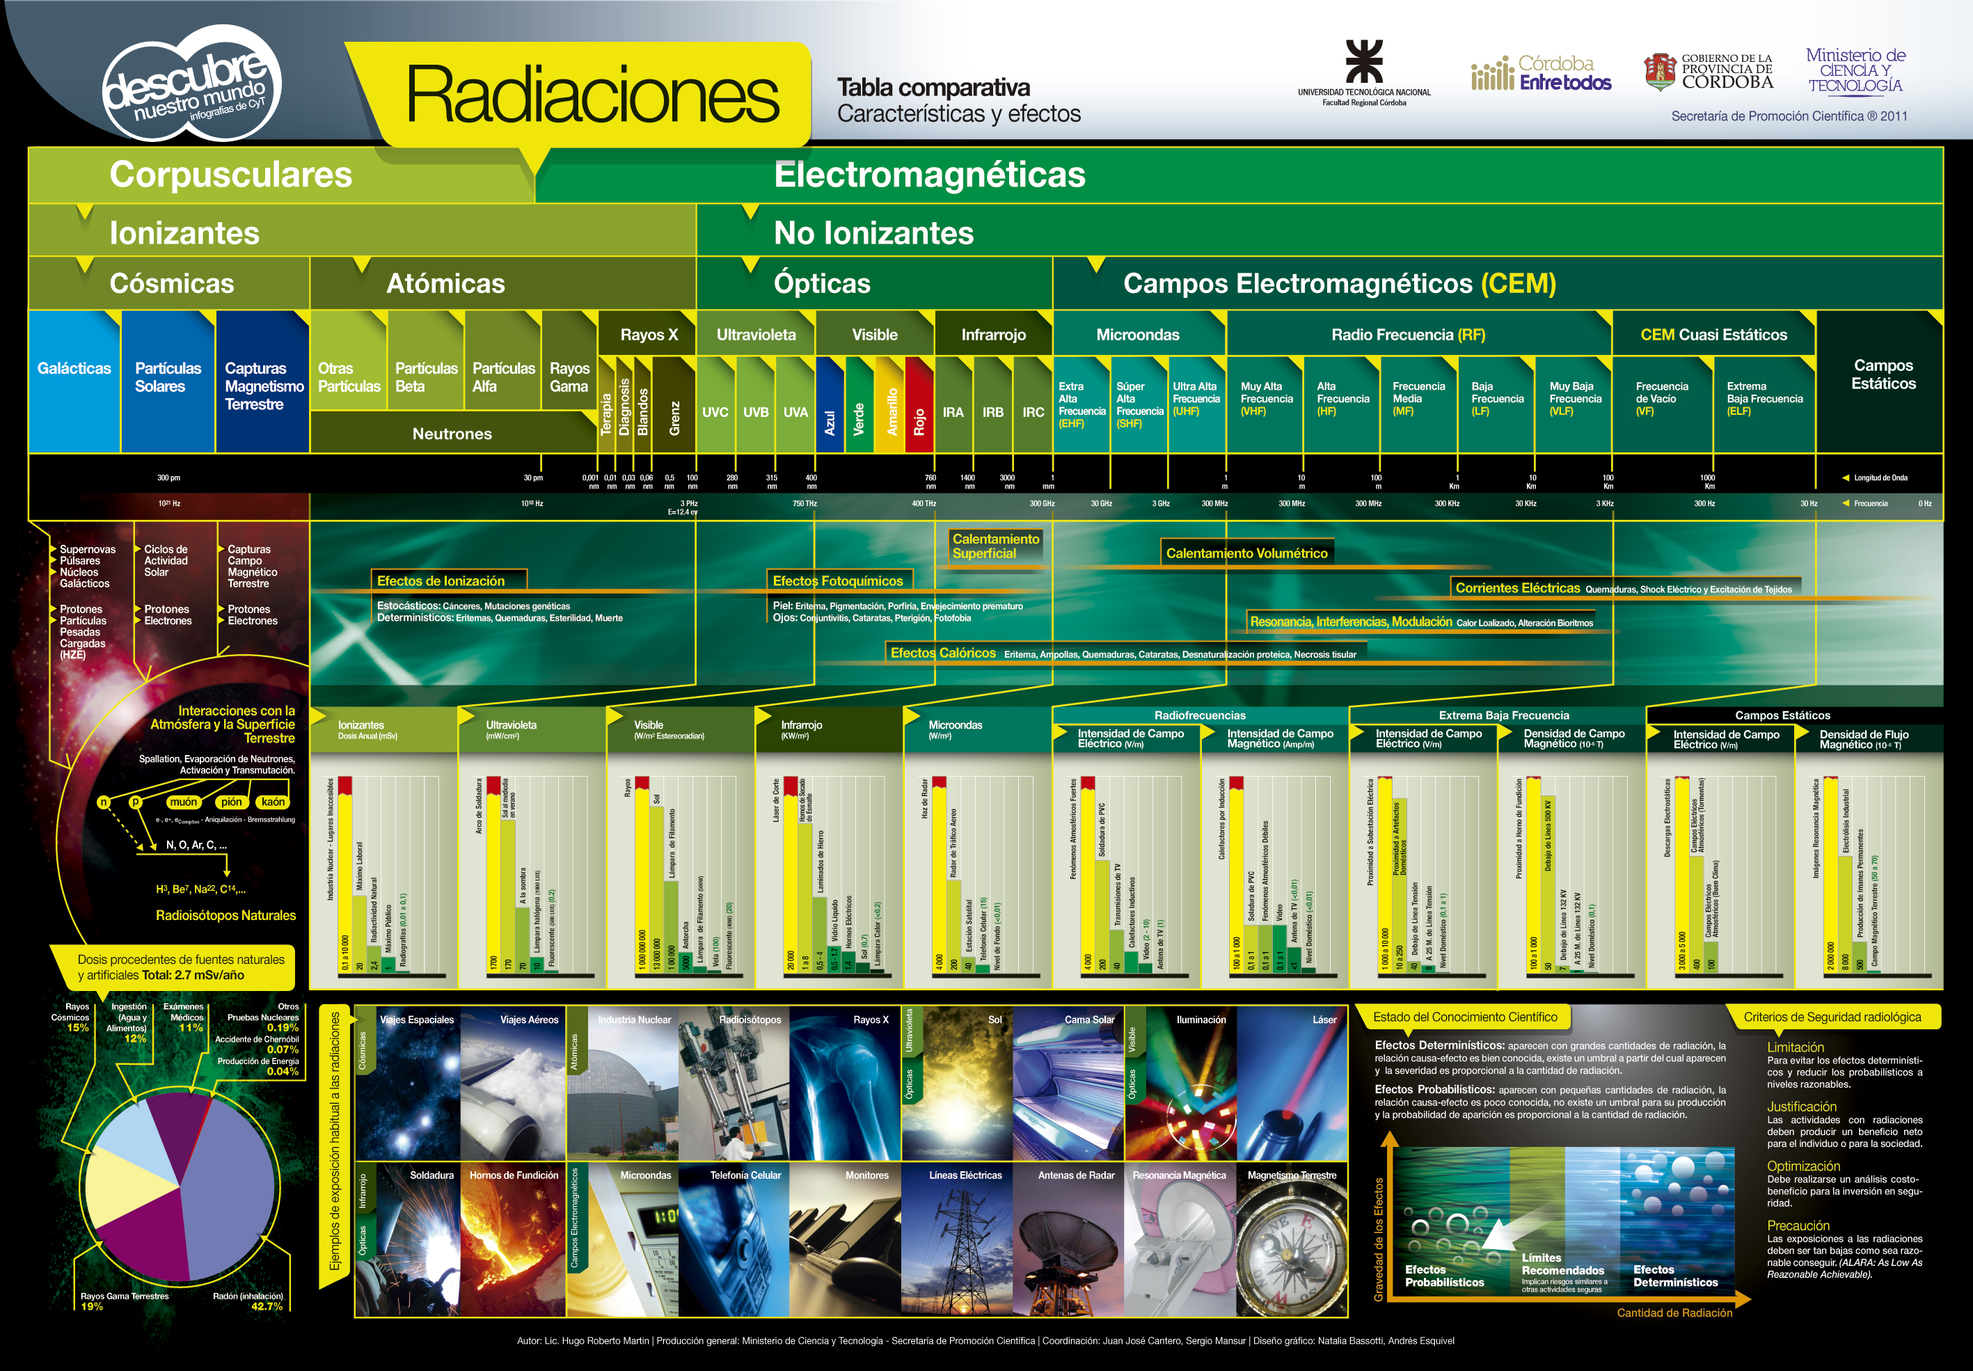
Task: Click the 'Partículas Solares' cell
Action: point(168,381)
